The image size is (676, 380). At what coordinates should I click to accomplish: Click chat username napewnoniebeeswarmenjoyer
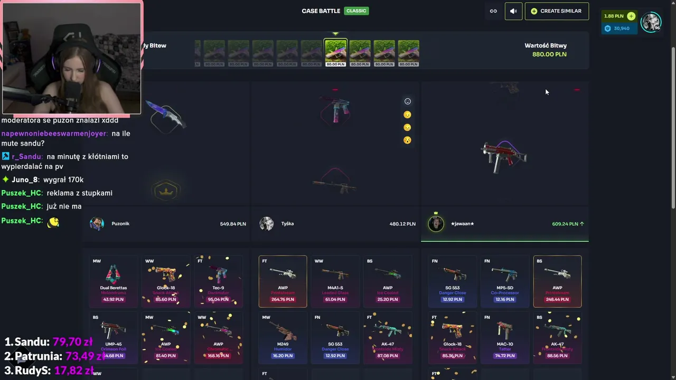54,134
